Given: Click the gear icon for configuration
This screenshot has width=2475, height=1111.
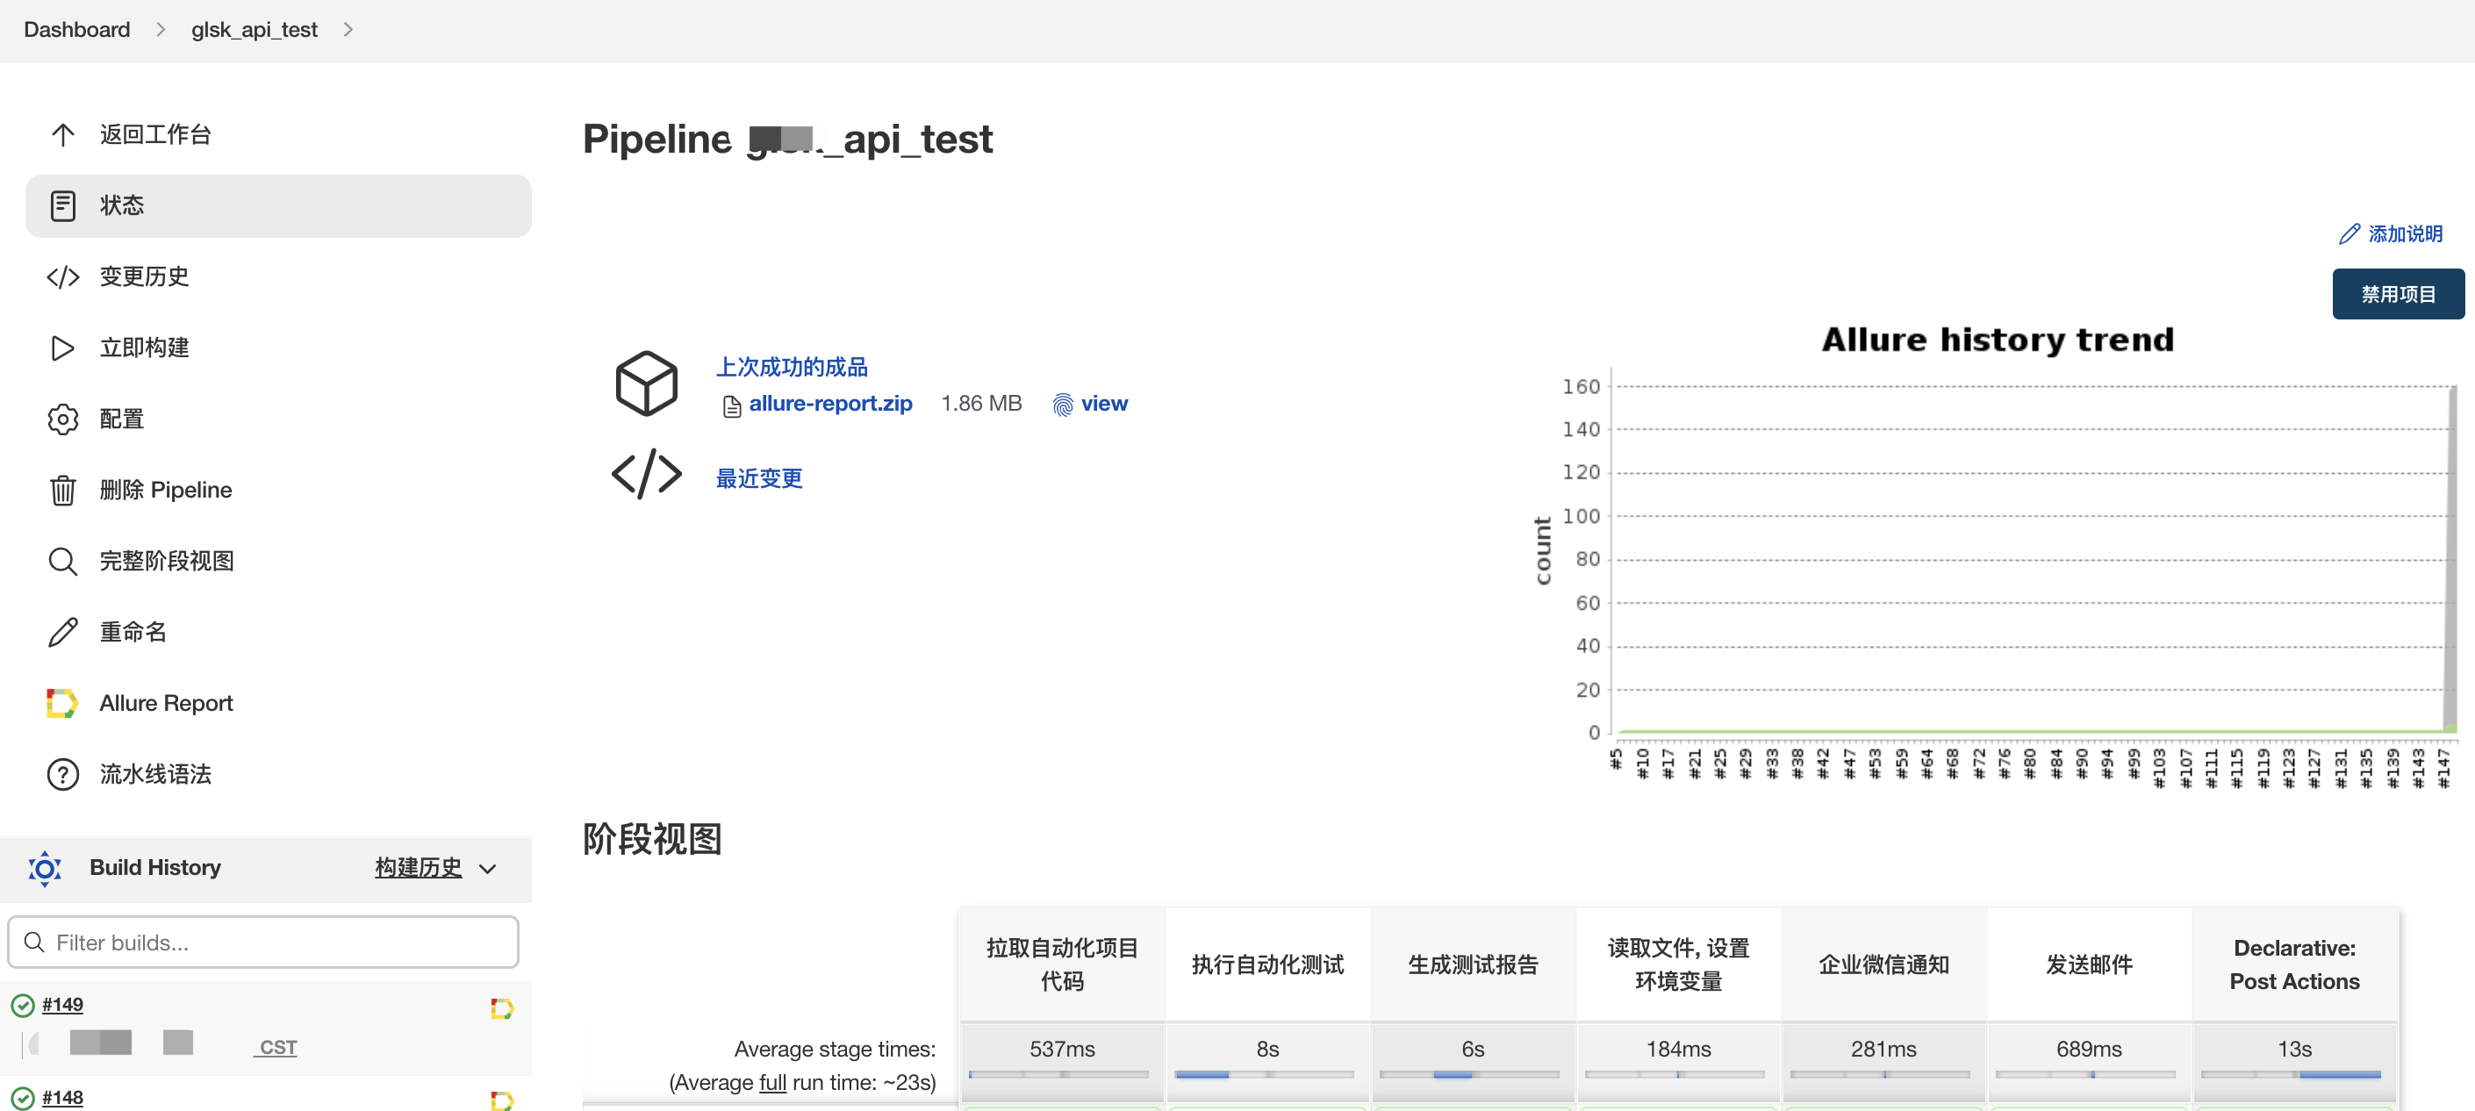Looking at the screenshot, I should point(62,419).
